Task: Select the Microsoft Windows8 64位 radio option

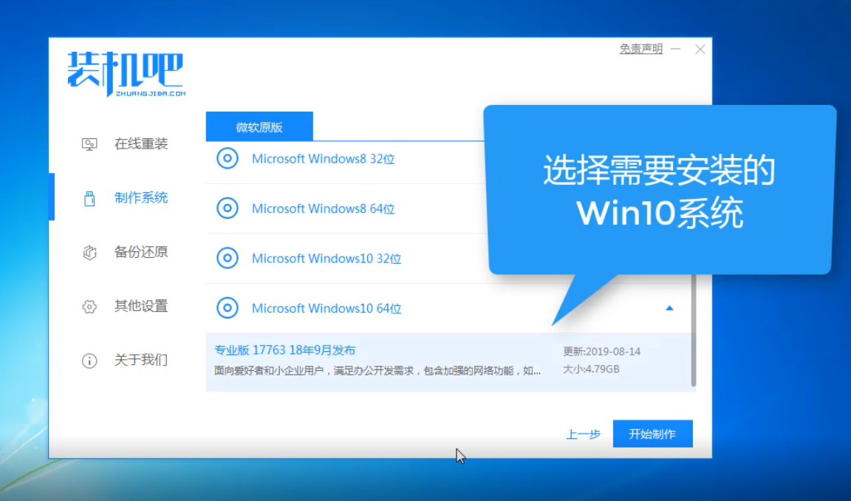Action: coord(227,208)
